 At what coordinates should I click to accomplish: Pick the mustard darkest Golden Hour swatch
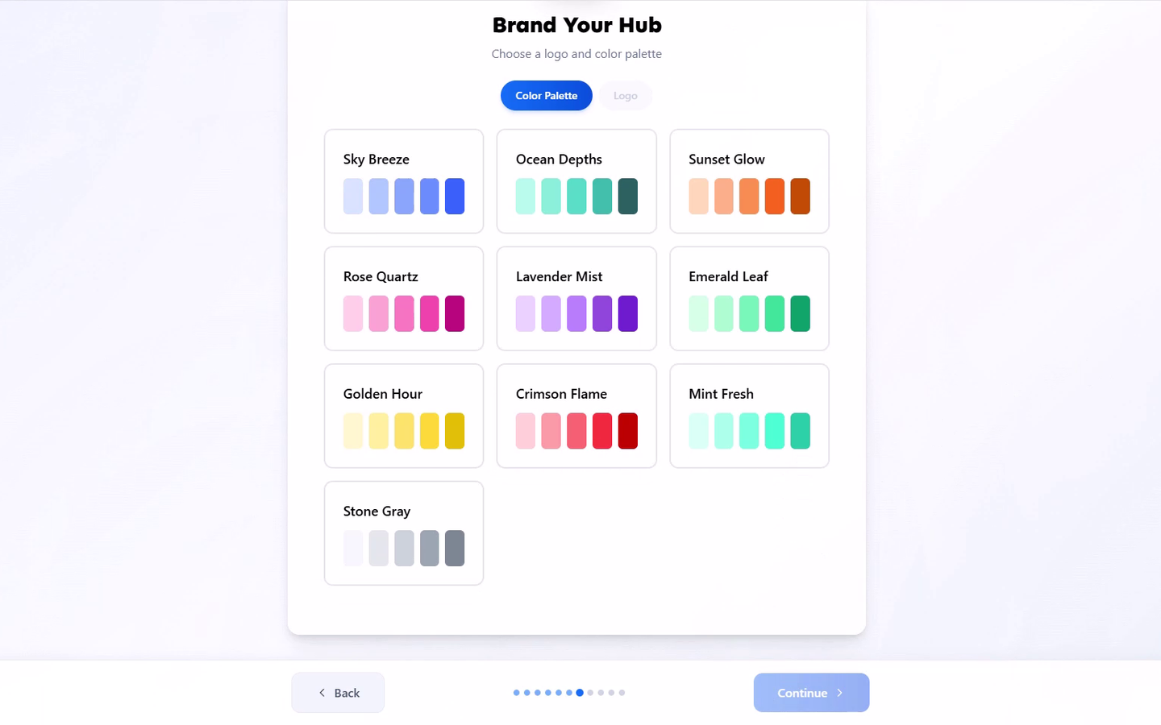[x=455, y=431]
